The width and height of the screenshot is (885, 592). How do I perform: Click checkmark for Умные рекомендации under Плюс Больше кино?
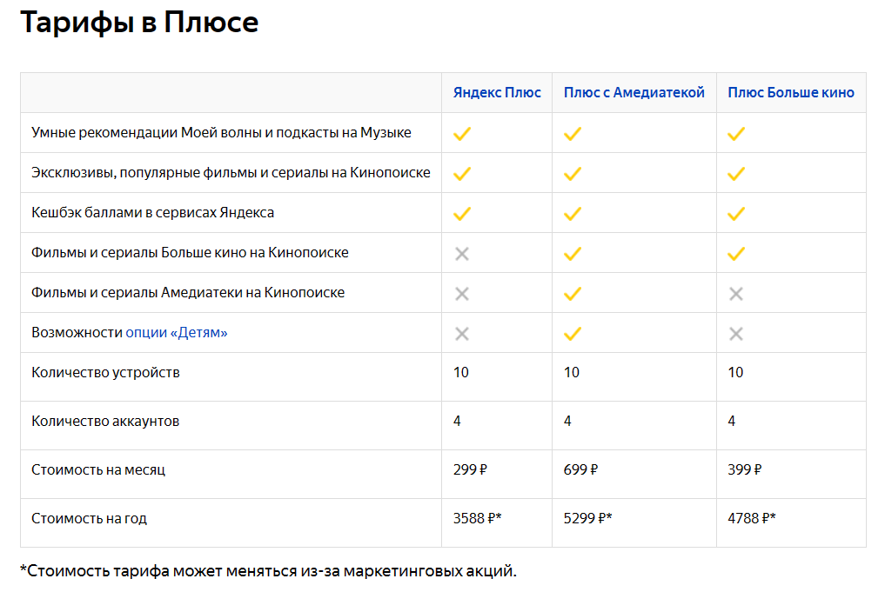click(x=736, y=133)
